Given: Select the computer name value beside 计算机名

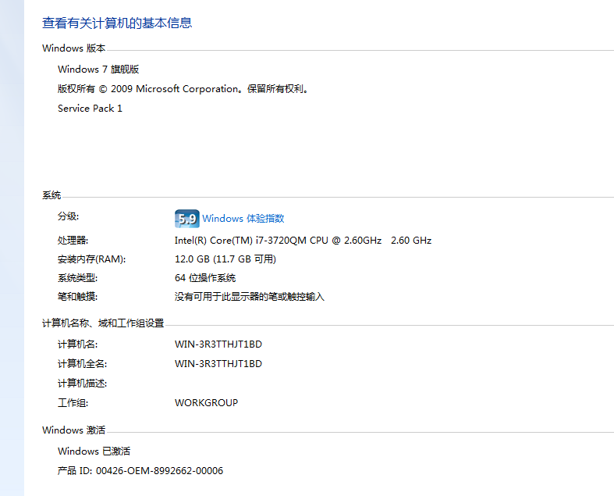Looking at the screenshot, I should tap(218, 344).
